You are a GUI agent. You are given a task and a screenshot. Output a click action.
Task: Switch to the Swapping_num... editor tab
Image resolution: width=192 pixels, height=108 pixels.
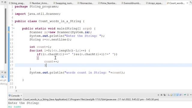pyautogui.click(x=63, y=3)
